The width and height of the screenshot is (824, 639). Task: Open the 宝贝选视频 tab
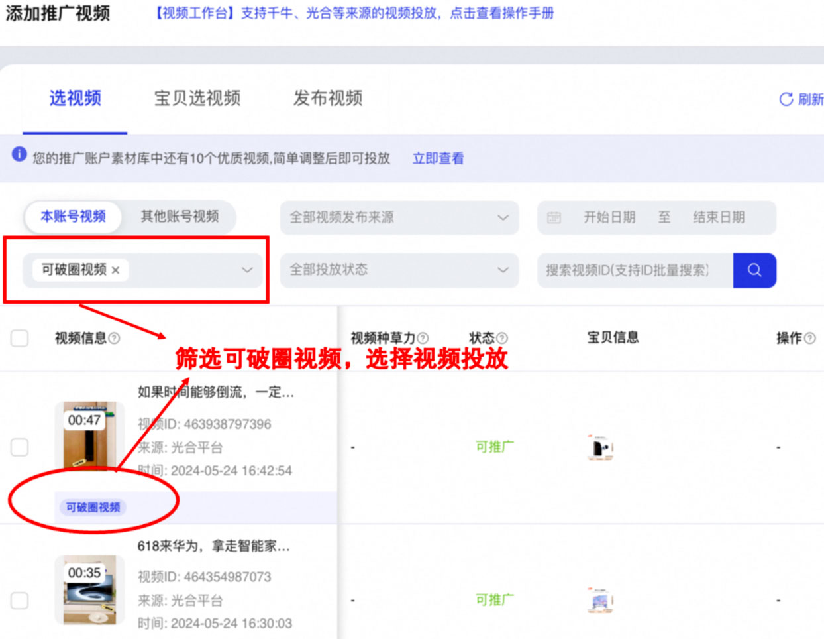pyautogui.click(x=197, y=99)
